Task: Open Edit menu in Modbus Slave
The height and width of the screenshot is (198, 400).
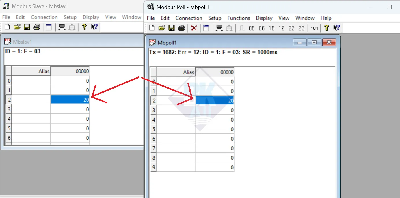Action: tap(20, 17)
